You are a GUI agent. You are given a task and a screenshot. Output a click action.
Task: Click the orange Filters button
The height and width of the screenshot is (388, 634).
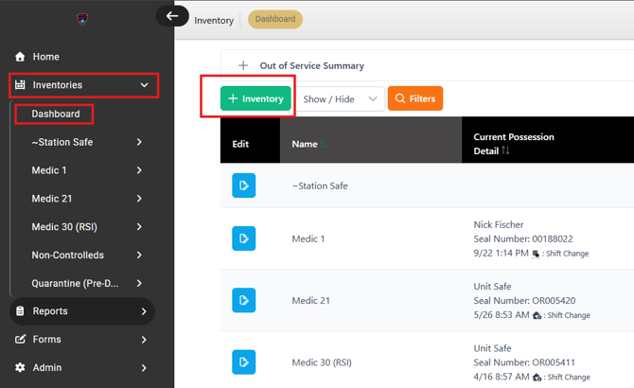415,98
